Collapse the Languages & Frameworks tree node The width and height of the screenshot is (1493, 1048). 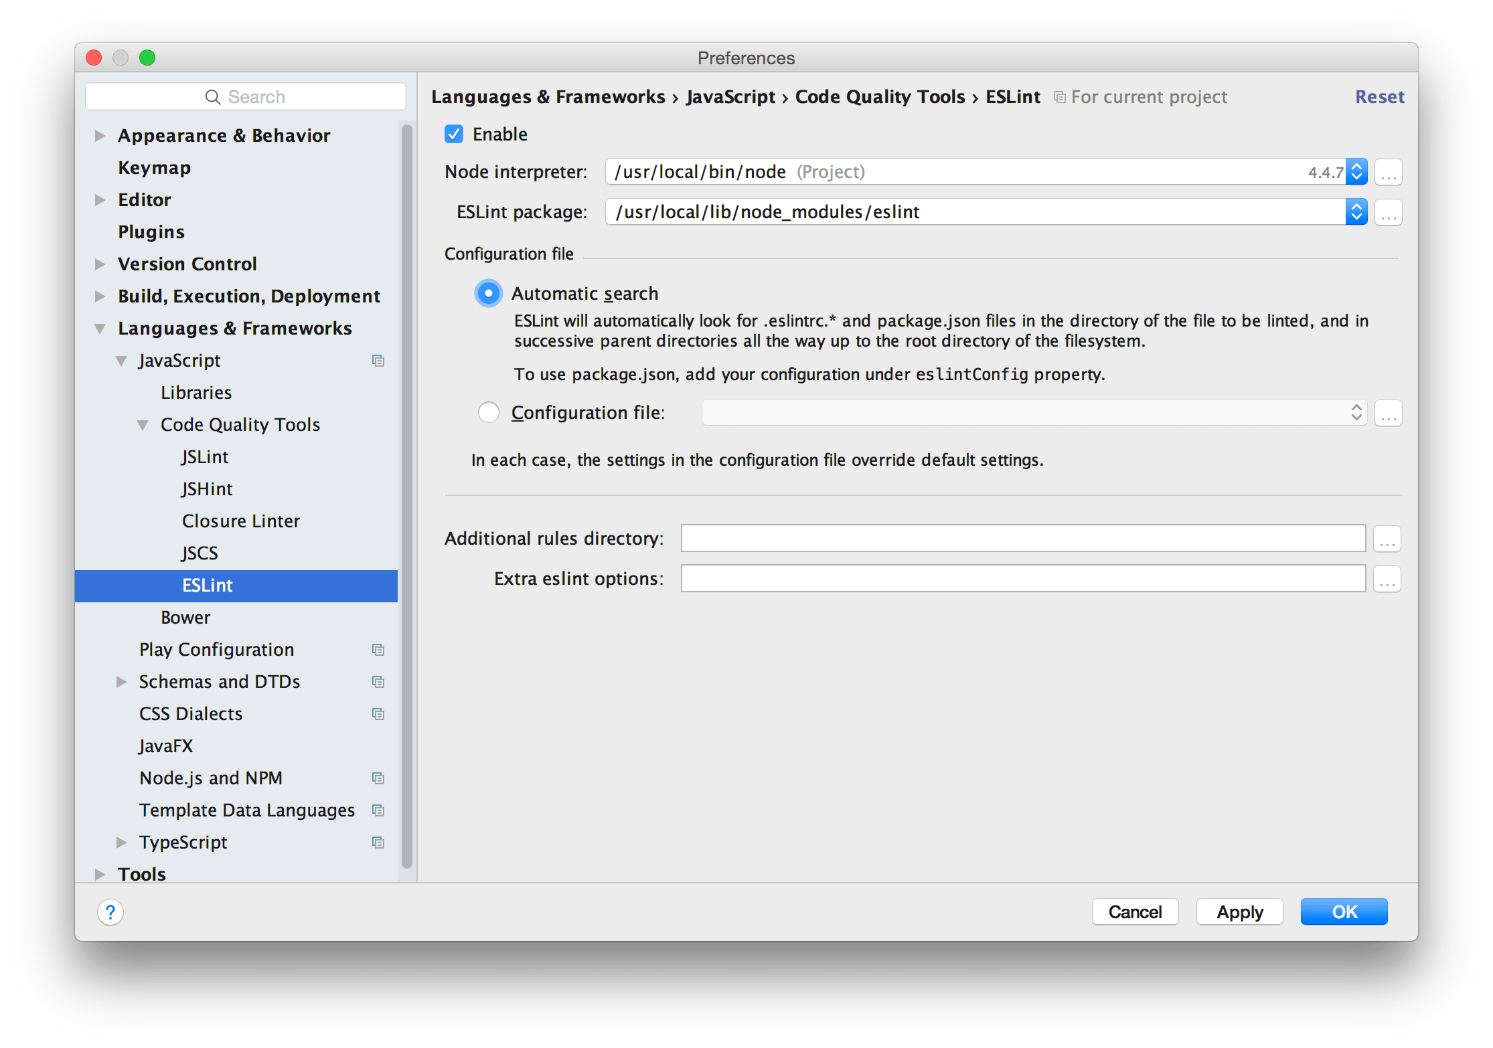point(100,329)
